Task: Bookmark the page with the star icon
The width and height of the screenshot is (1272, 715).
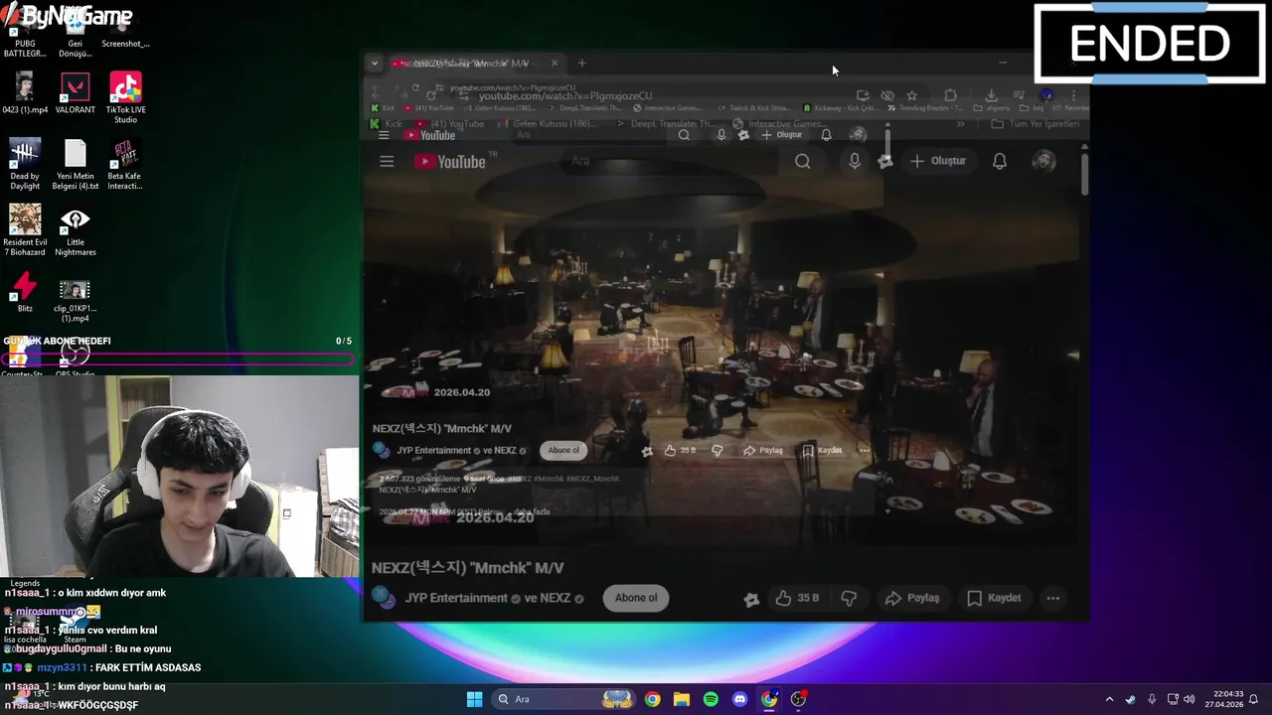Action: (912, 95)
